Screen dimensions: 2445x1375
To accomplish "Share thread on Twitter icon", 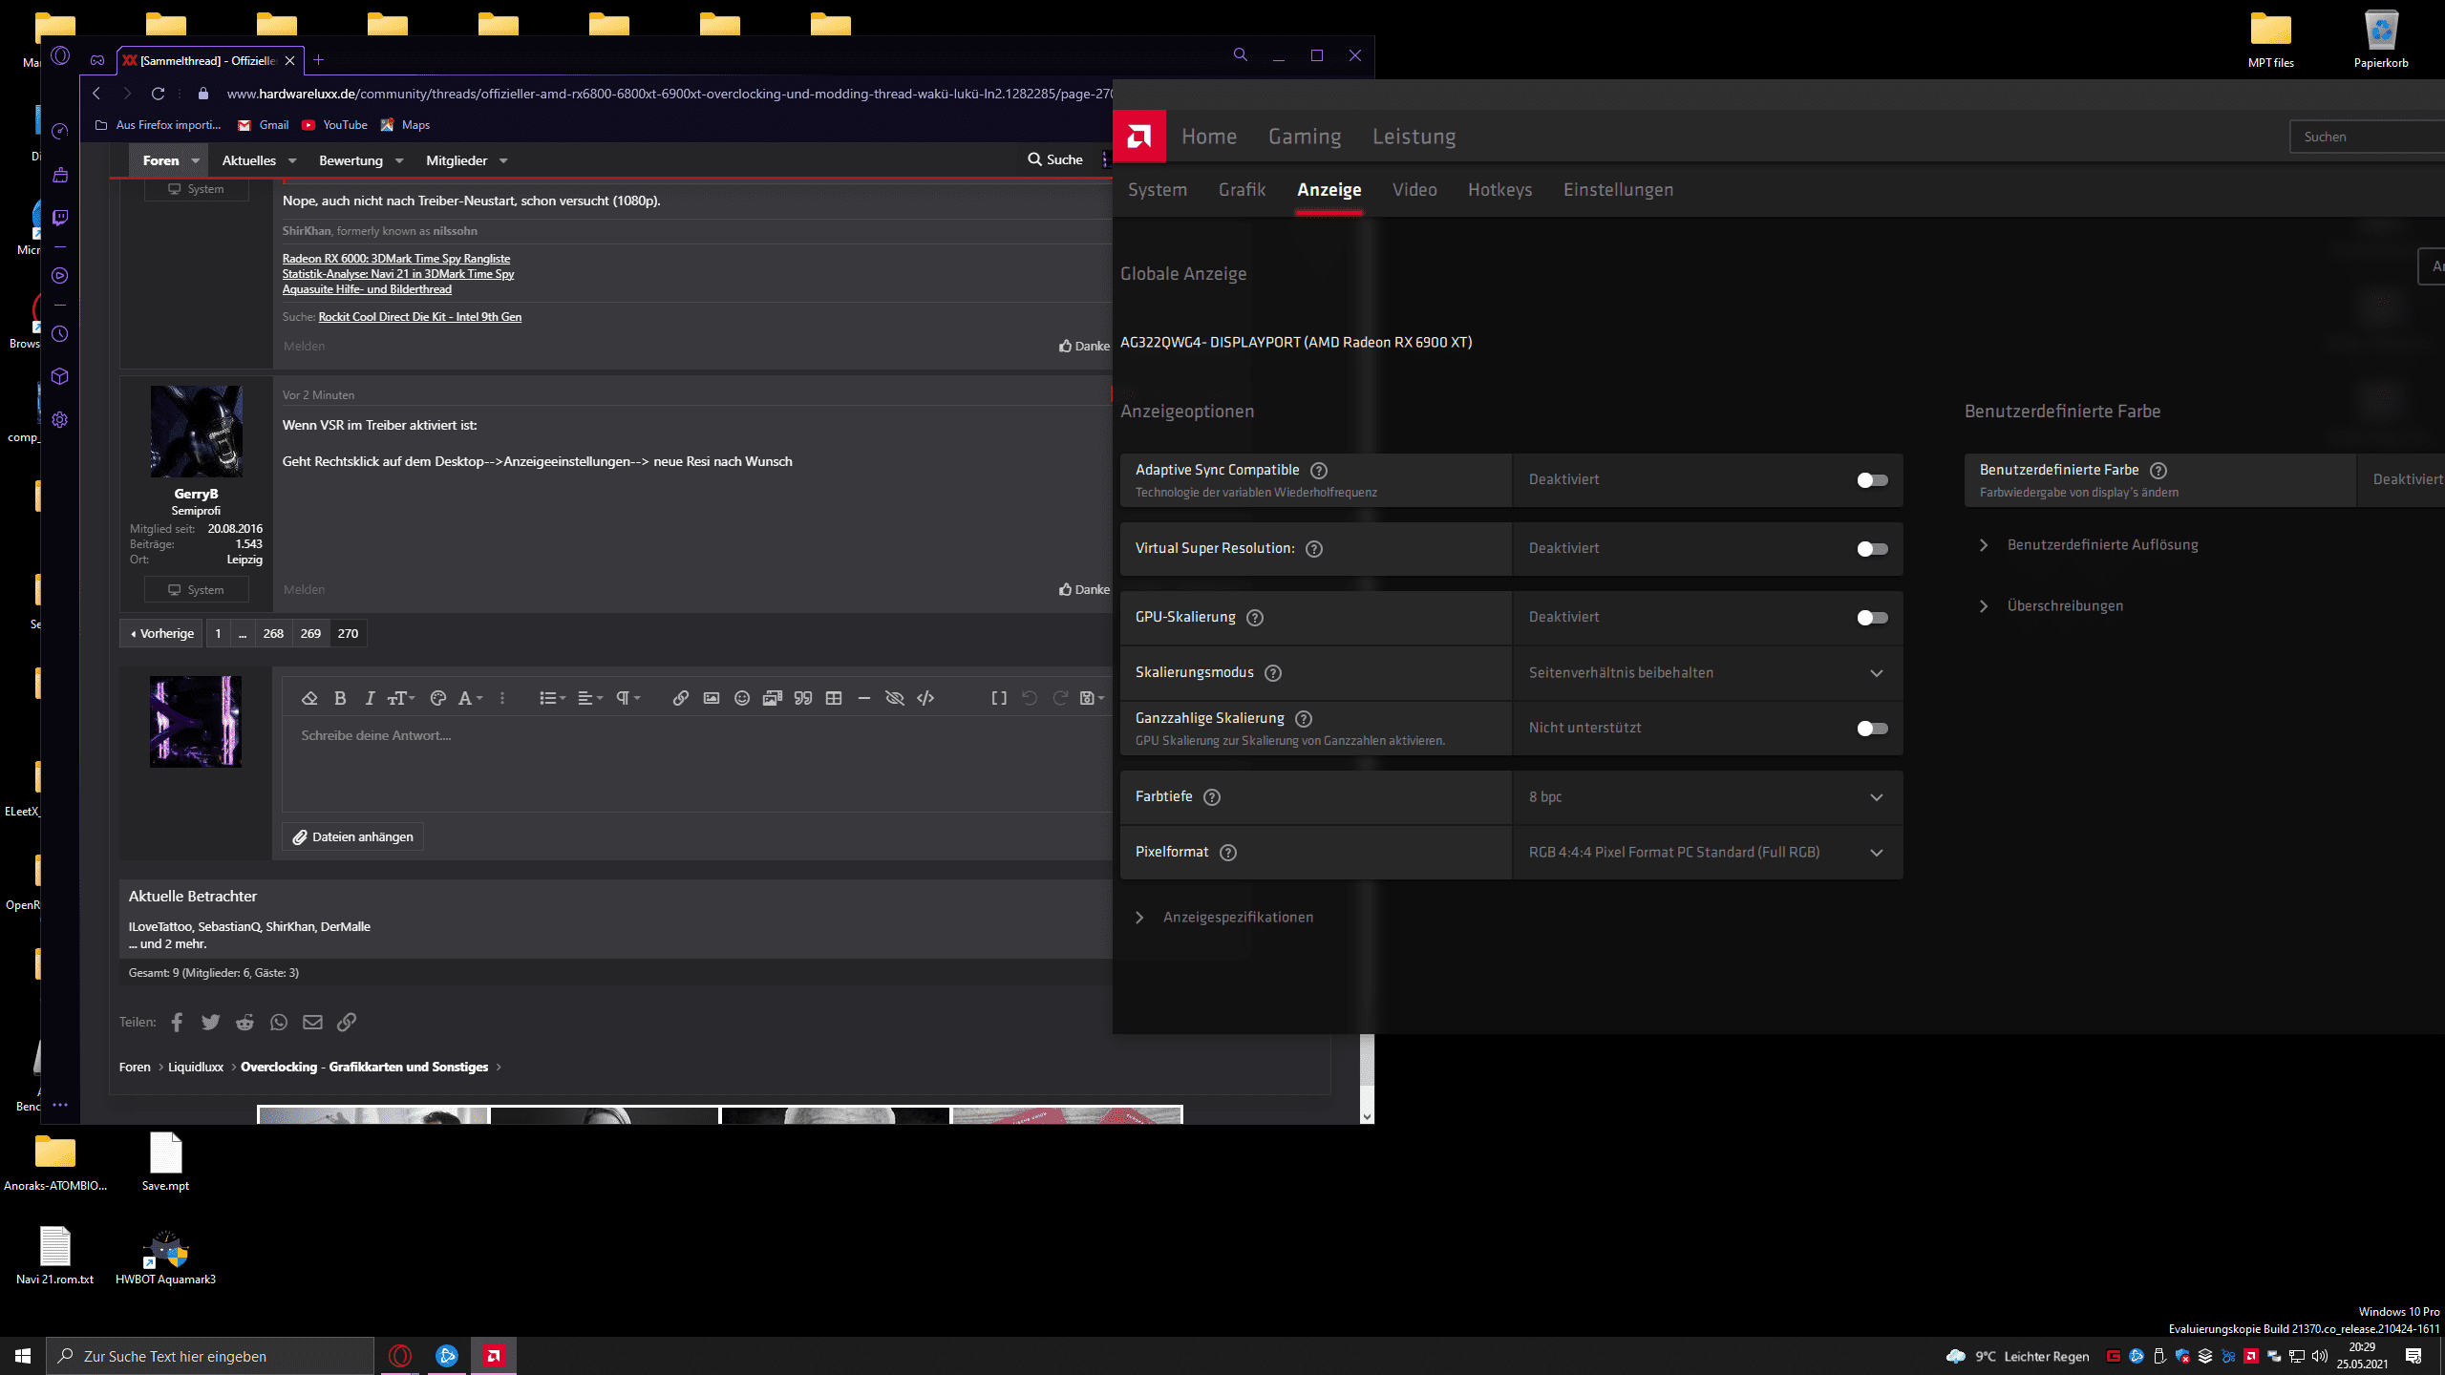I will [210, 1022].
